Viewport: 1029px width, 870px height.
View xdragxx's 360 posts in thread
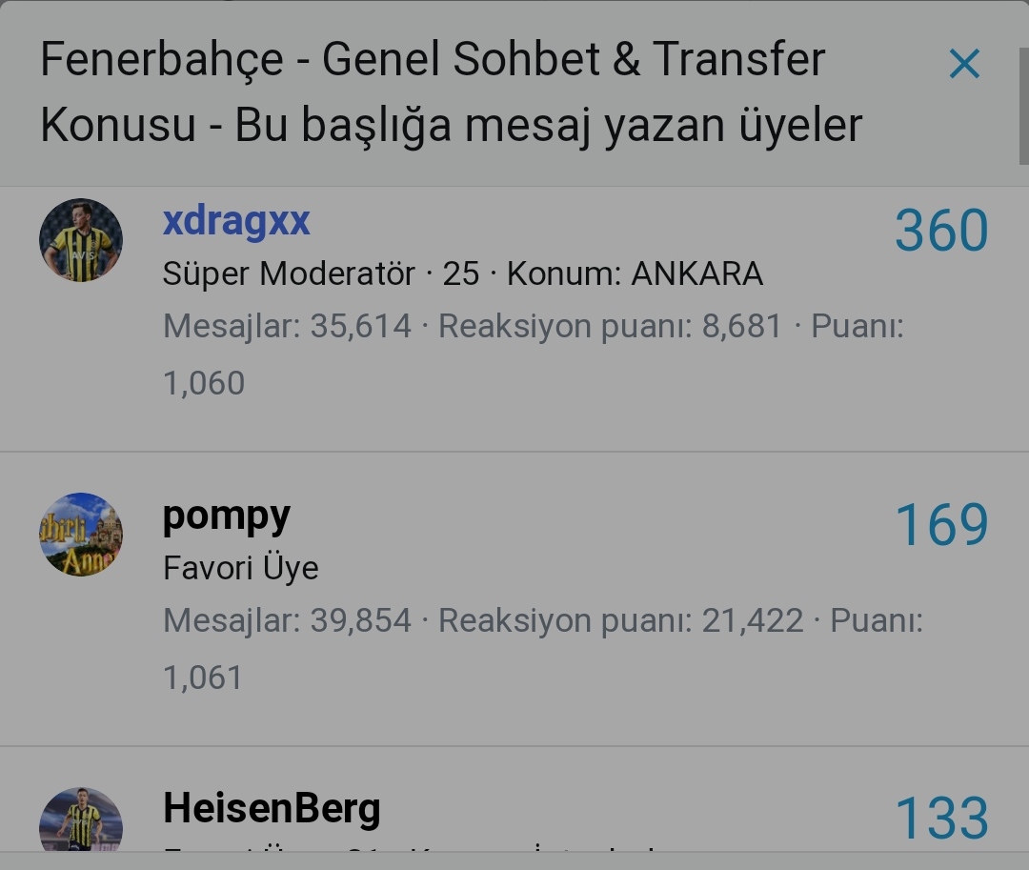click(x=941, y=231)
